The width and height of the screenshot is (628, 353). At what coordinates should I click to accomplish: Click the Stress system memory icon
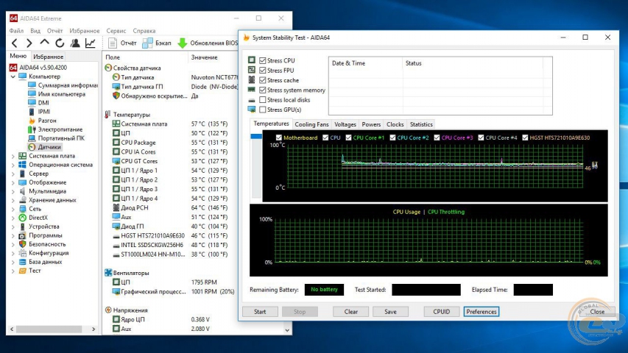point(252,90)
